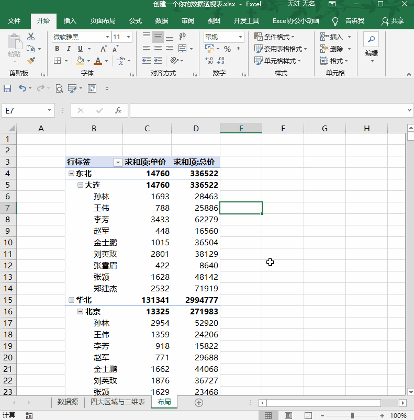The image size is (414, 420).
Task: Click 编辑 search editing button
Action: click(x=371, y=48)
